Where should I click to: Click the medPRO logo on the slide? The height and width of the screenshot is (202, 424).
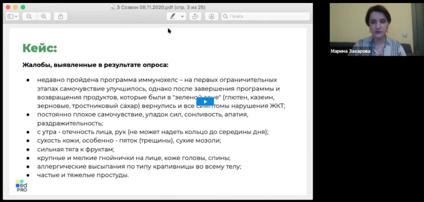pos(21,186)
